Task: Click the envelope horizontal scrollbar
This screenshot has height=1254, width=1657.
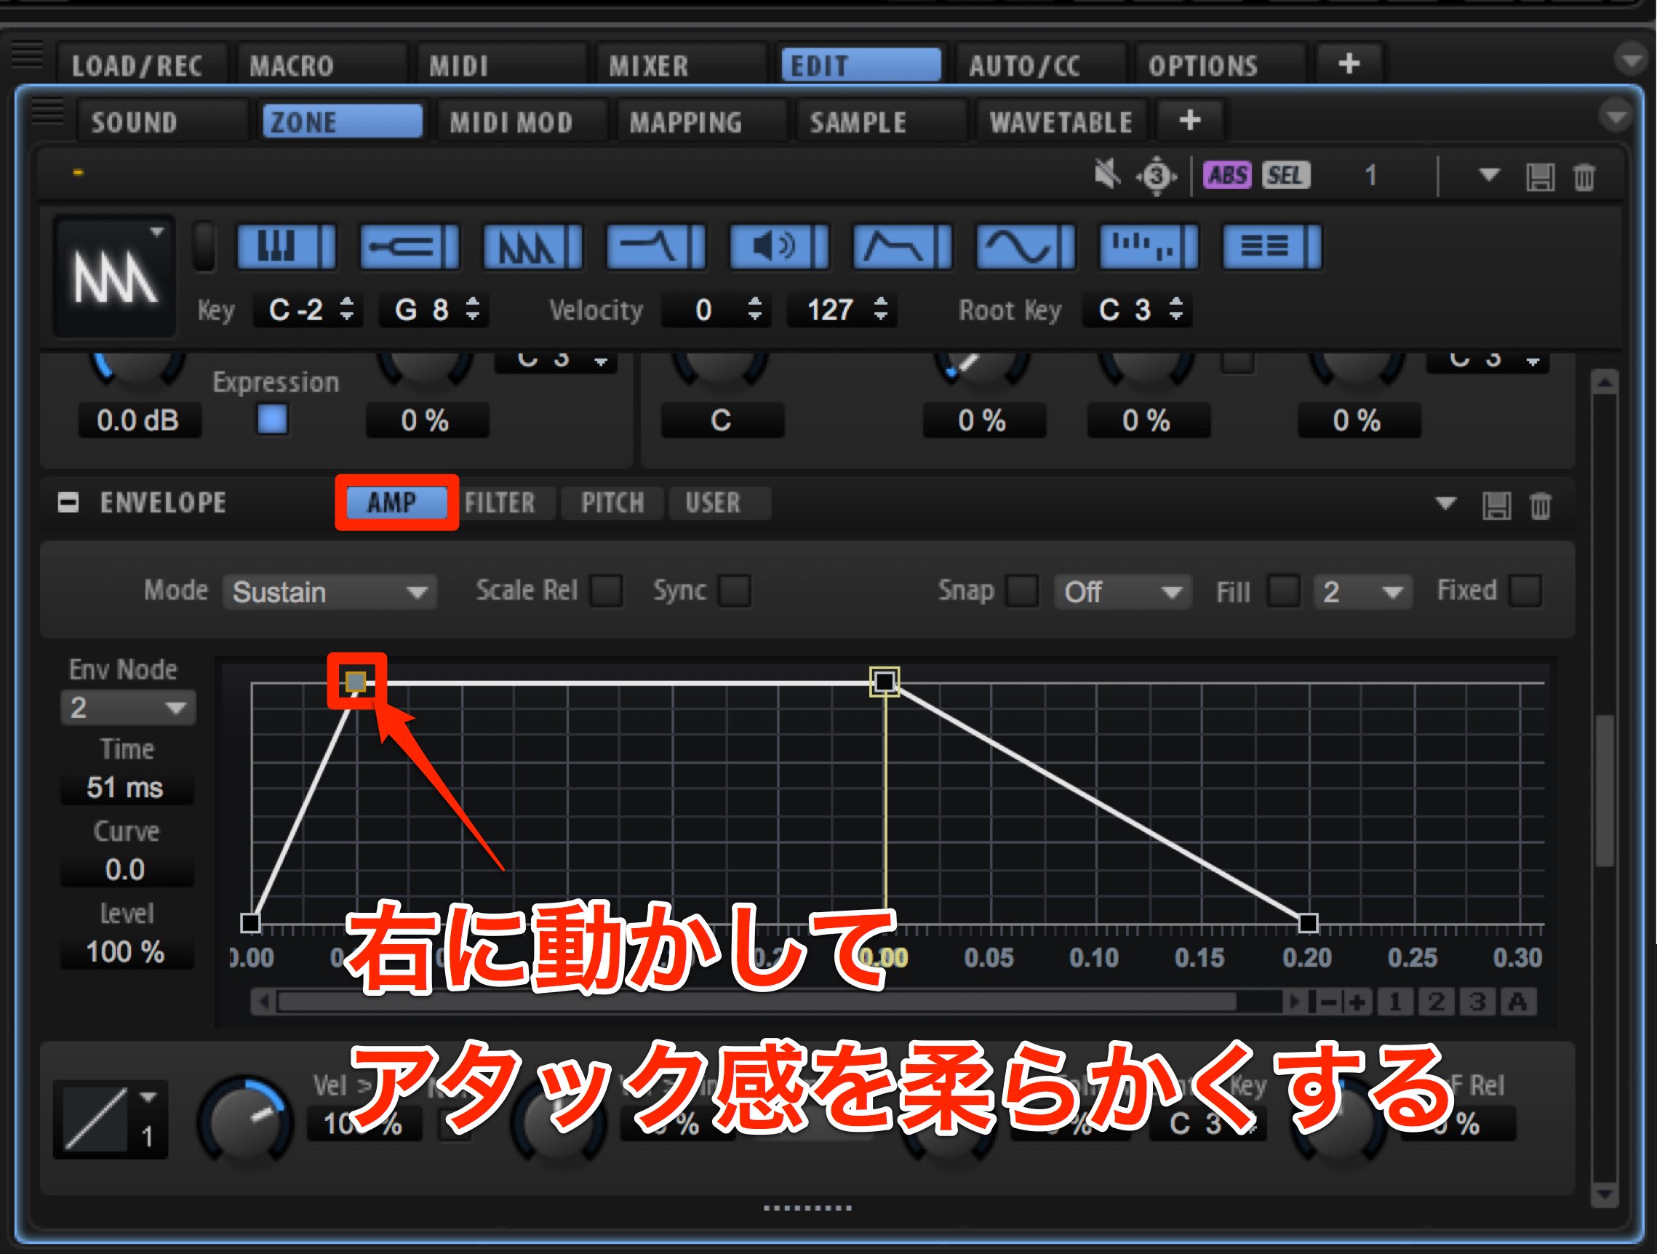Action: tap(756, 1002)
